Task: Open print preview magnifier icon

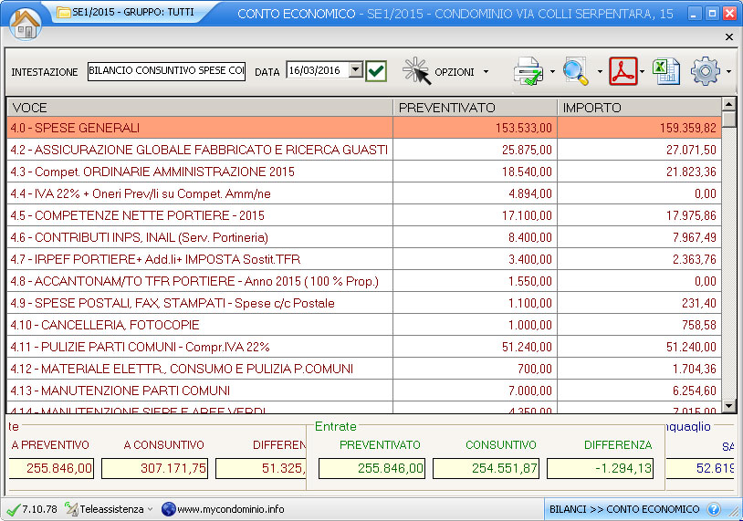Action: [577, 71]
